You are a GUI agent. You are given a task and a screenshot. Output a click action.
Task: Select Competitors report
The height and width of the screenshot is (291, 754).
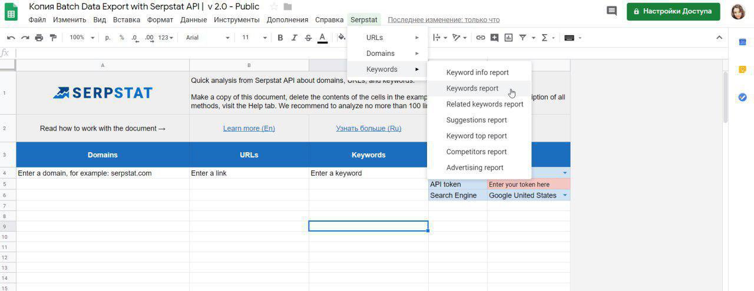pyautogui.click(x=479, y=152)
